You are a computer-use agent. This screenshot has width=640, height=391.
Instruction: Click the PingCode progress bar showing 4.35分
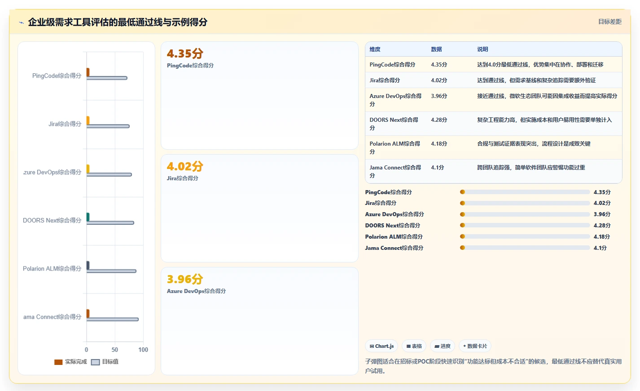point(525,192)
